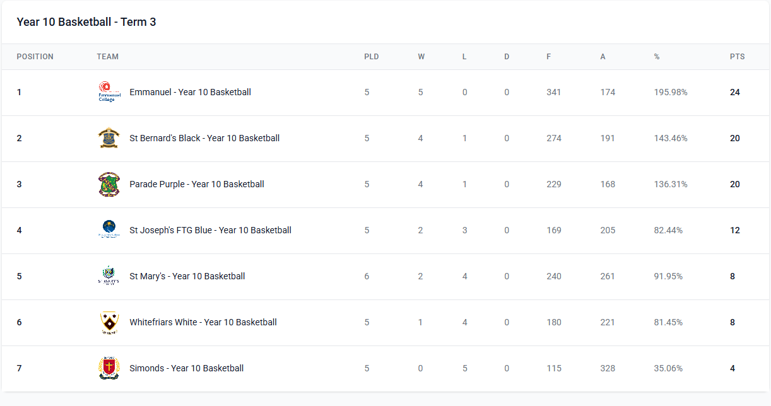Click the Simonds team crest icon
The image size is (771, 406).
click(109, 368)
